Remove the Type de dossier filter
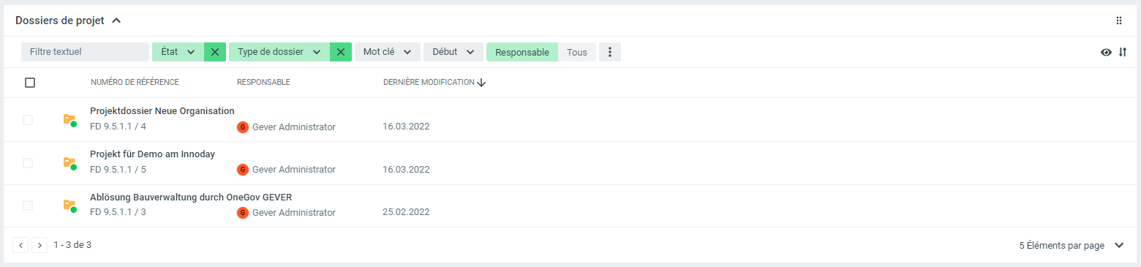Image resolution: width=1141 pixels, height=267 pixels. pos(341,52)
